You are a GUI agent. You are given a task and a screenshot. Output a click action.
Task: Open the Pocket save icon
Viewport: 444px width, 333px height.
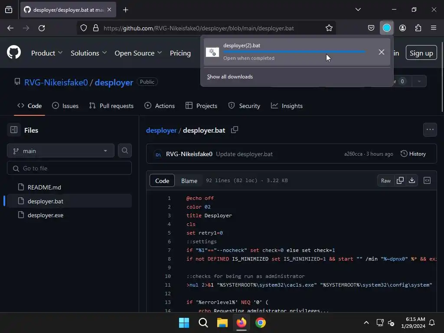(371, 28)
